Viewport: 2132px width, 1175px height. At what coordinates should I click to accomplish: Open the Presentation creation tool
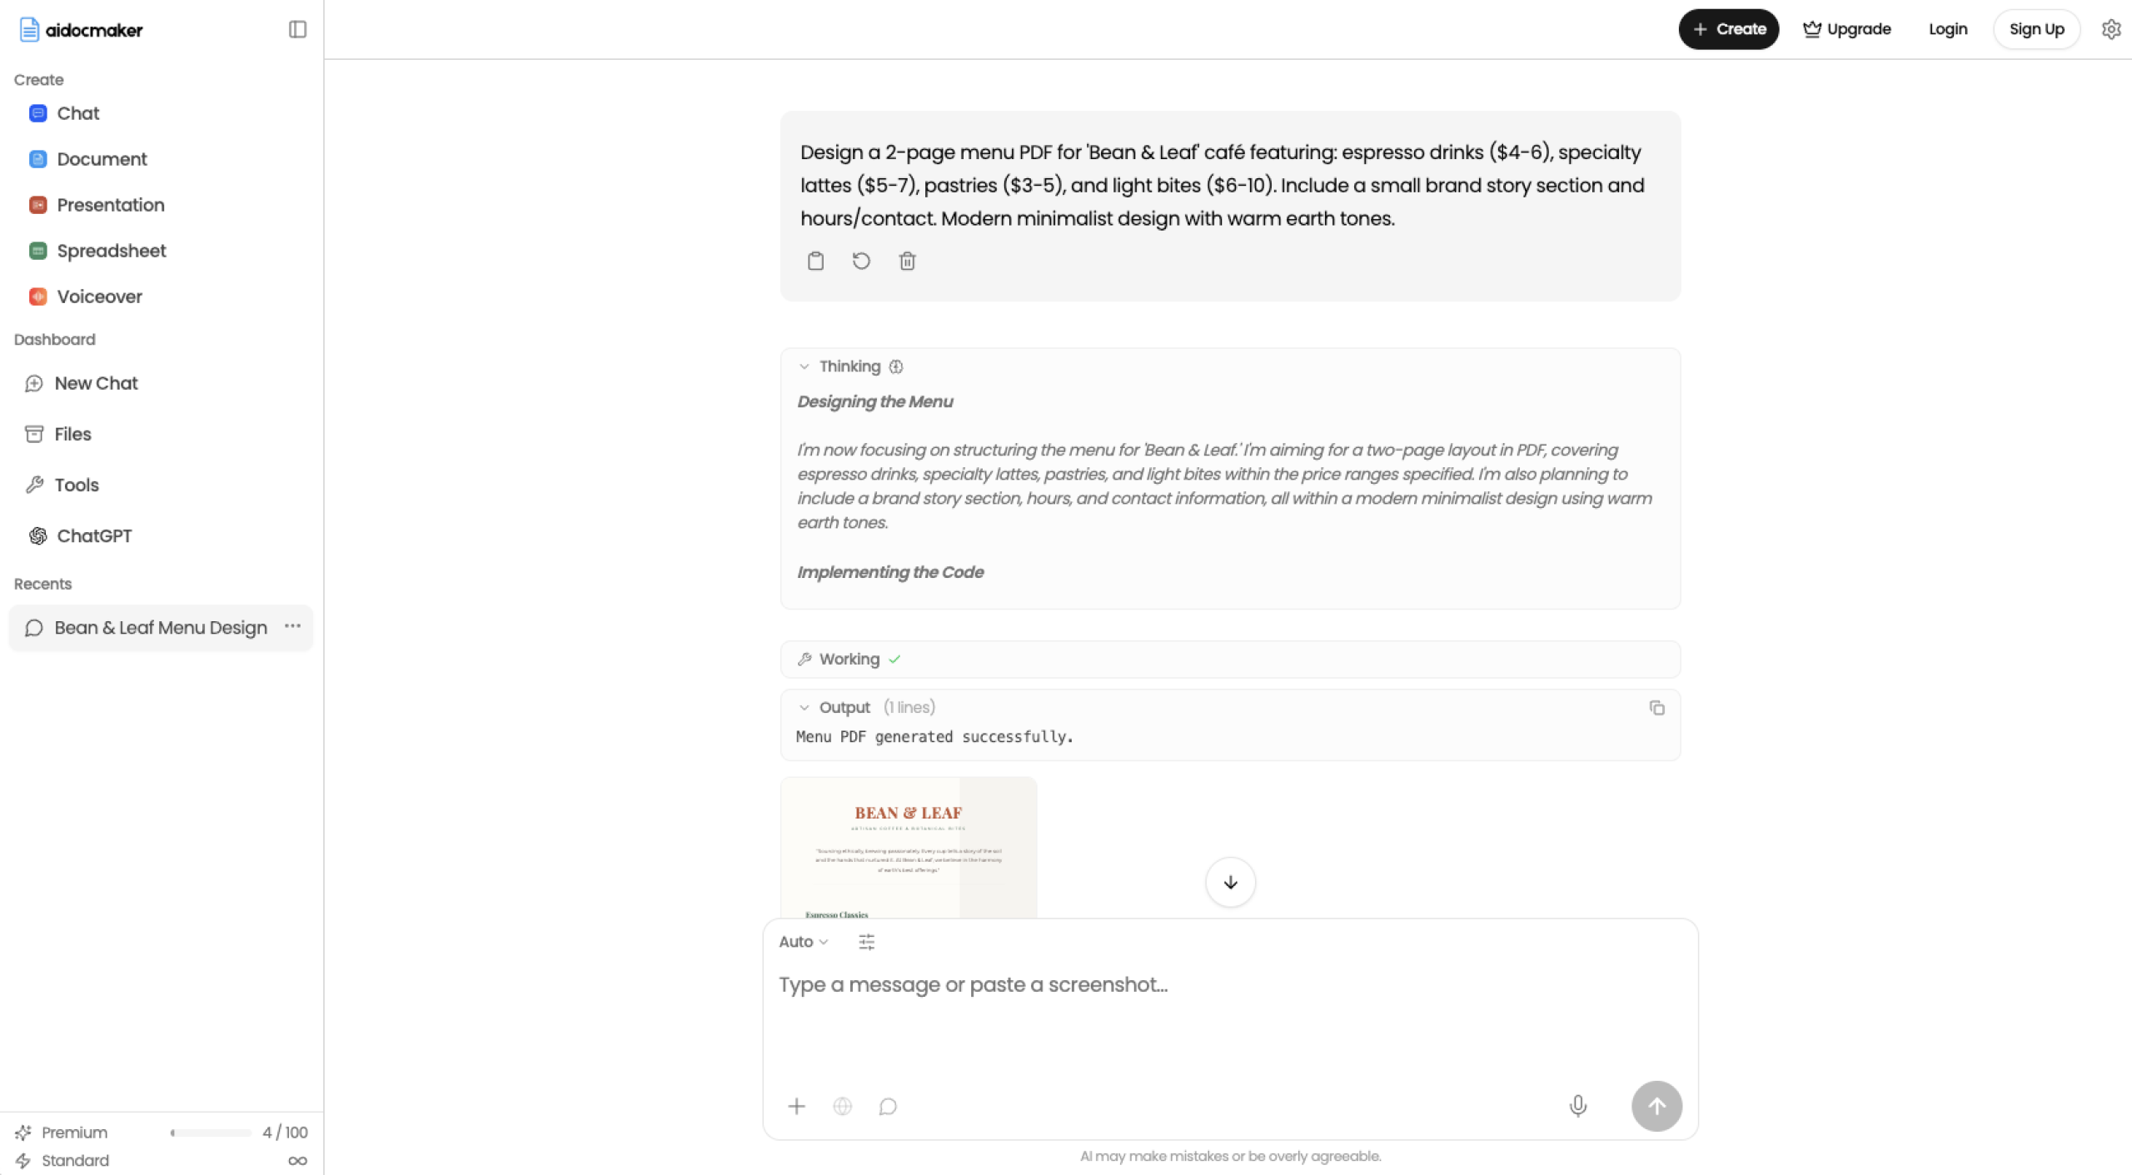pyautogui.click(x=111, y=204)
